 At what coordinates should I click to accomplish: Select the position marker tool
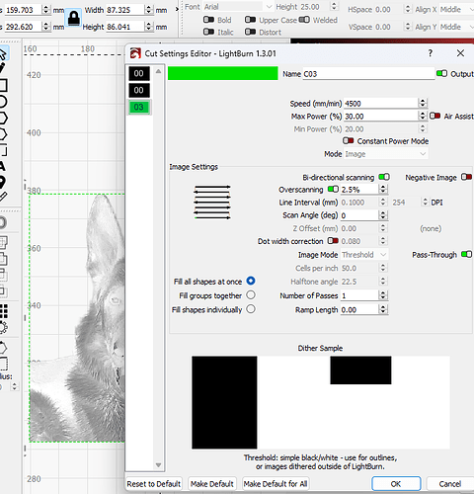(2, 182)
